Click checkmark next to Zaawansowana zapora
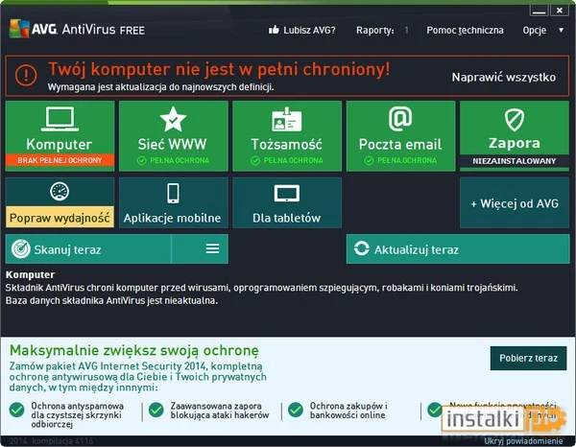Viewport: 576px width, 447px height. [x=156, y=410]
